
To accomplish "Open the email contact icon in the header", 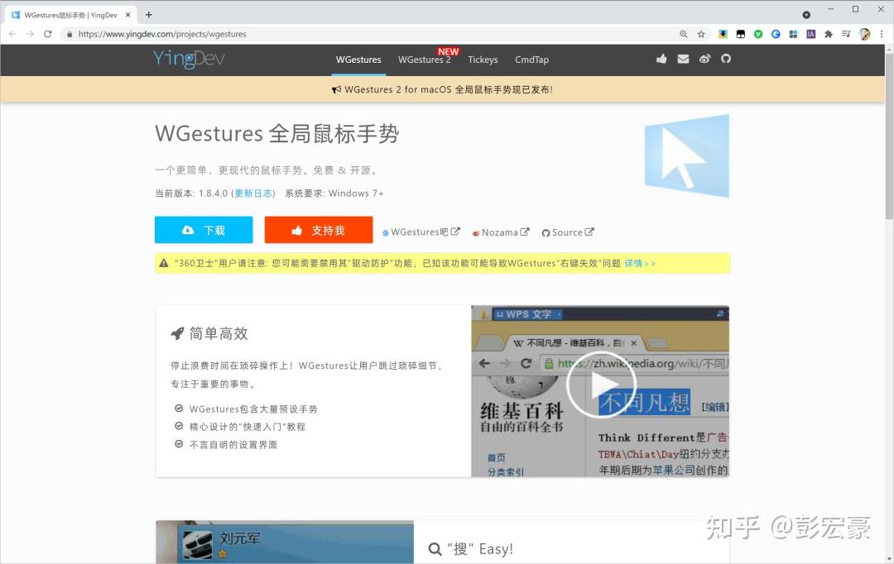I will 682,59.
